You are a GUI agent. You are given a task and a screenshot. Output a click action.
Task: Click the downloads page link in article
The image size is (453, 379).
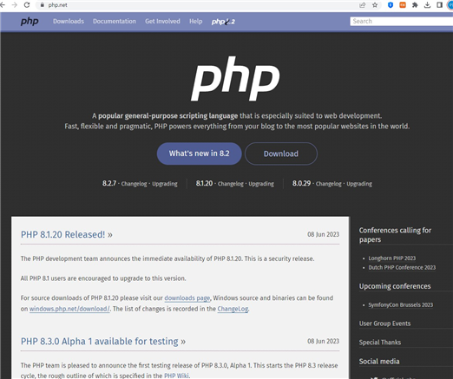187,298
